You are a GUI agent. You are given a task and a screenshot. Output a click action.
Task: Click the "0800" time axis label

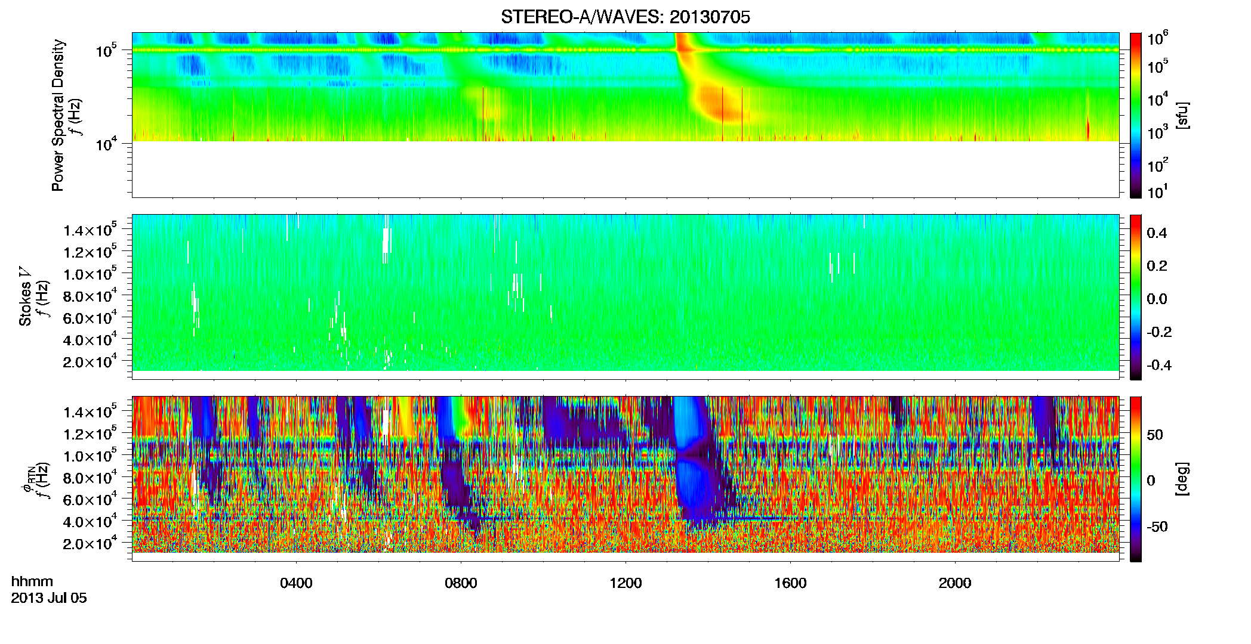point(461,583)
